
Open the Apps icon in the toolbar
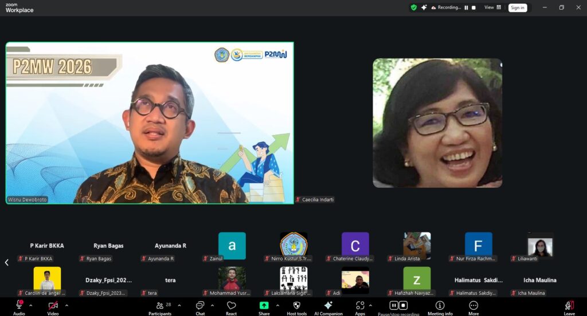click(x=360, y=306)
